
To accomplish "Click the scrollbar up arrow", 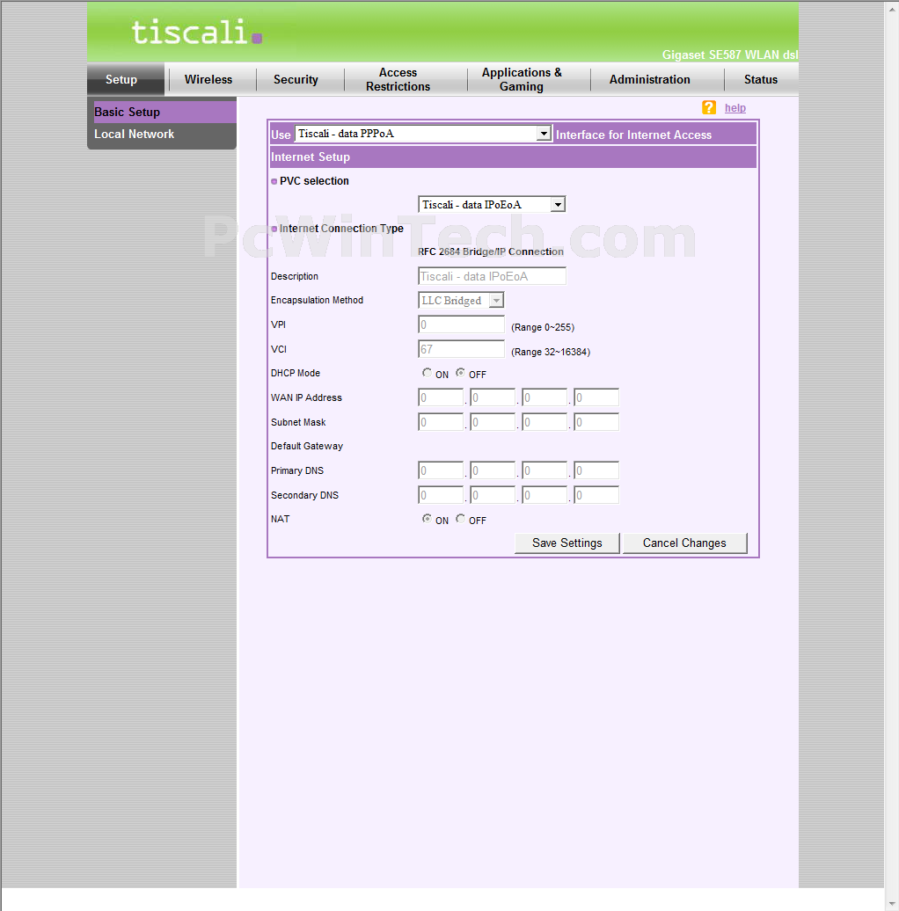I will [x=891, y=10].
